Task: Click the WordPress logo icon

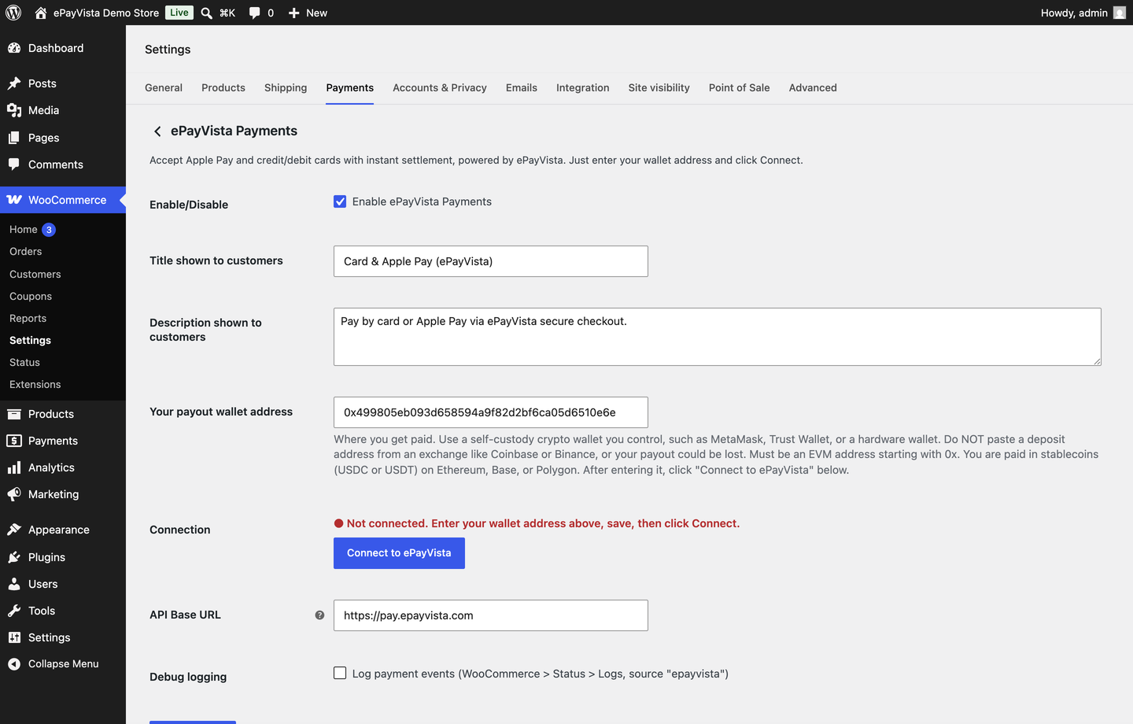Action: tap(13, 13)
